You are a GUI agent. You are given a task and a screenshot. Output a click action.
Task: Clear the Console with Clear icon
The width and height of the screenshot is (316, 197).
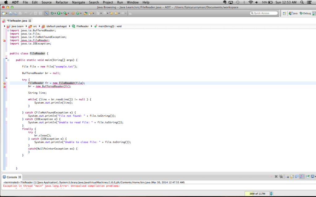click(287, 176)
